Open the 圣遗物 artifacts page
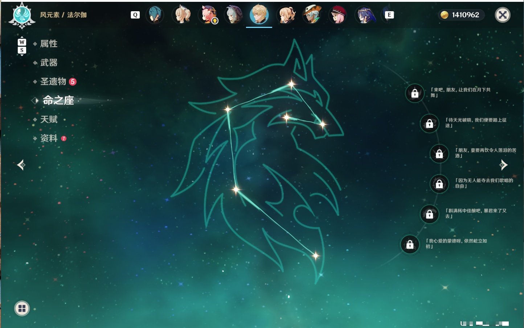The width and height of the screenshot is (524, 328). click(53, 82)
